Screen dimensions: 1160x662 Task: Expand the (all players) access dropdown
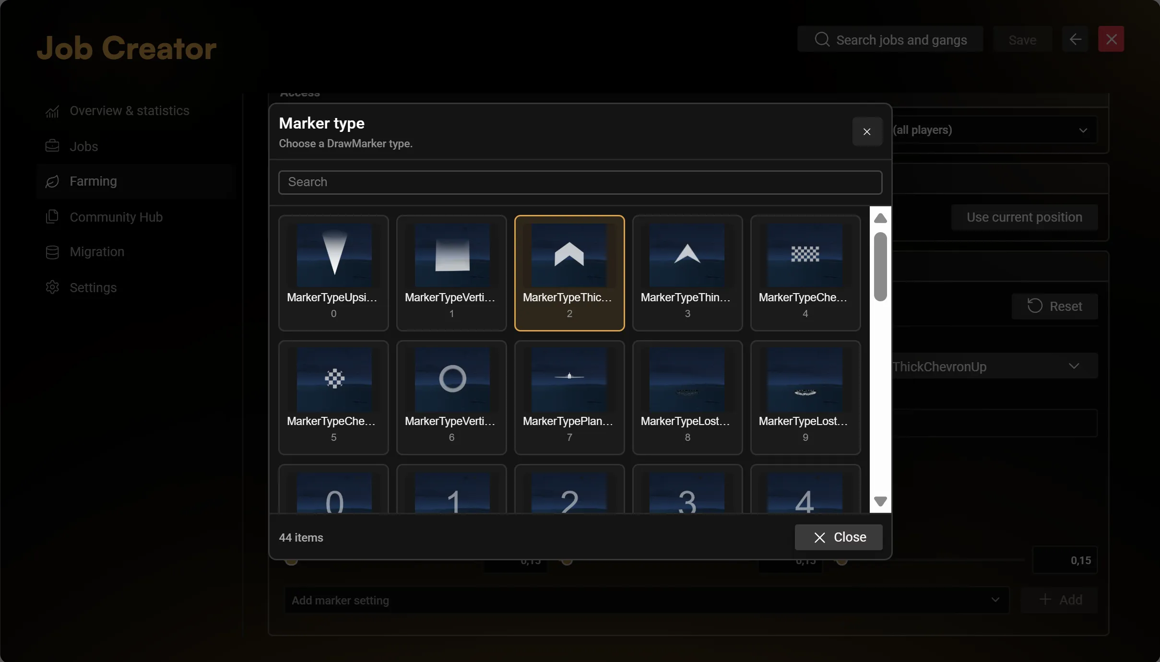click(994, 130)
